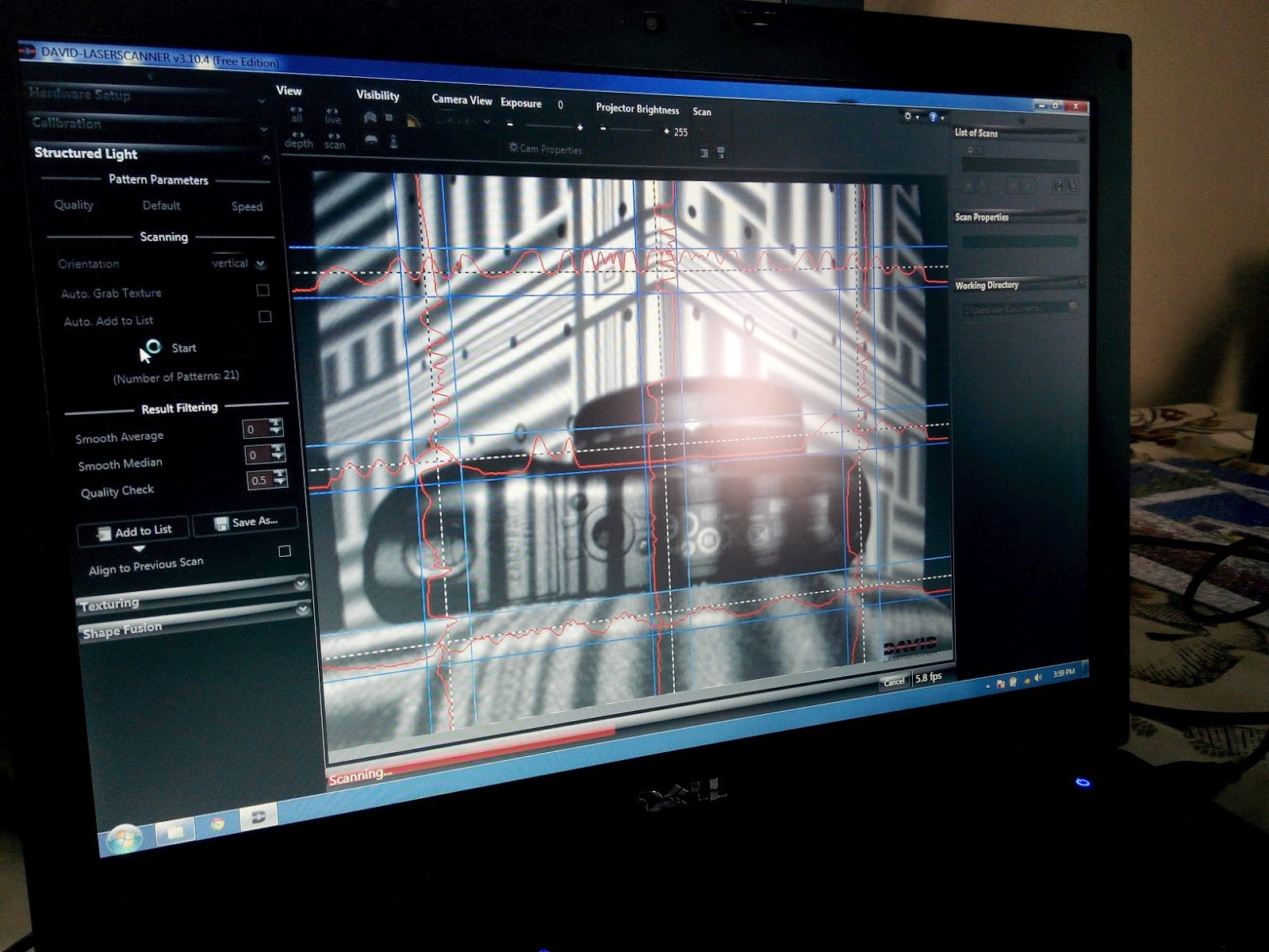Click the Quality Check 0.5 field
1269x952 pixels.
(260, 480)
